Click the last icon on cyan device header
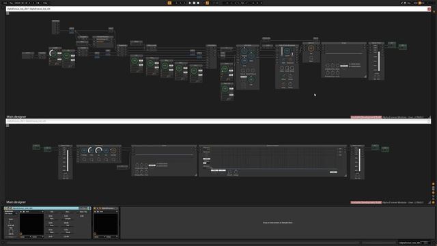Viewport: 437px width, 246px height. tap(89, 208)
